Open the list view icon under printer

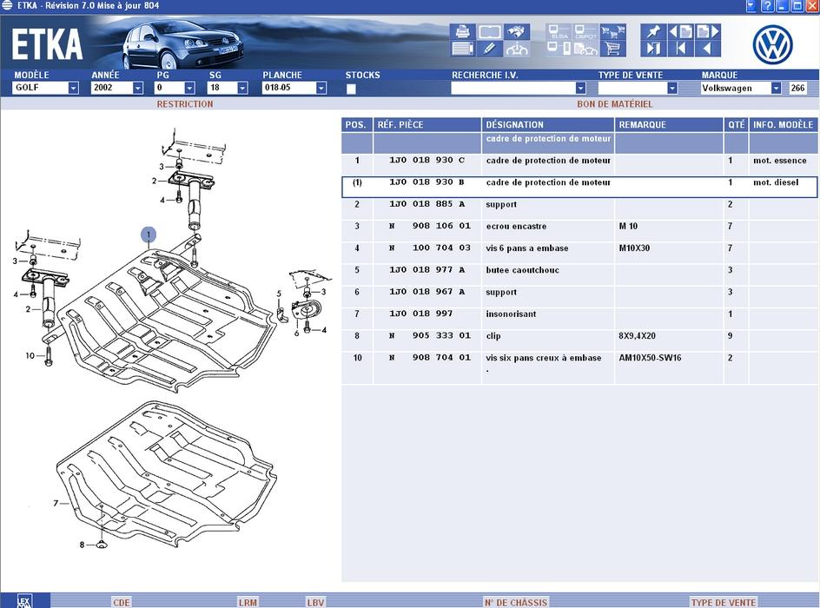tap(463, 50)
